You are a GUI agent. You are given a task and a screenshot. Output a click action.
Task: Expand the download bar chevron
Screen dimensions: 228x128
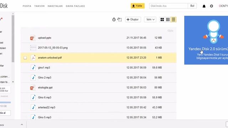tap(22, 124)
